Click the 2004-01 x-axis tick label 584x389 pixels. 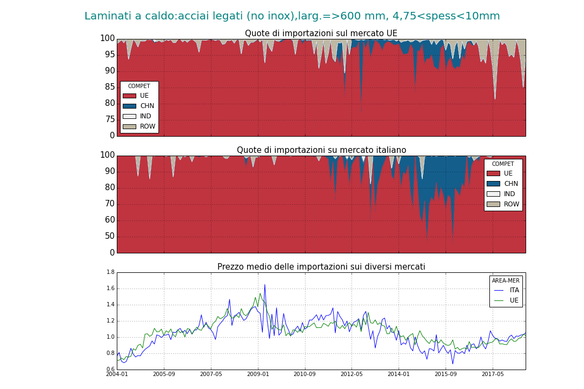coord(117,374)
